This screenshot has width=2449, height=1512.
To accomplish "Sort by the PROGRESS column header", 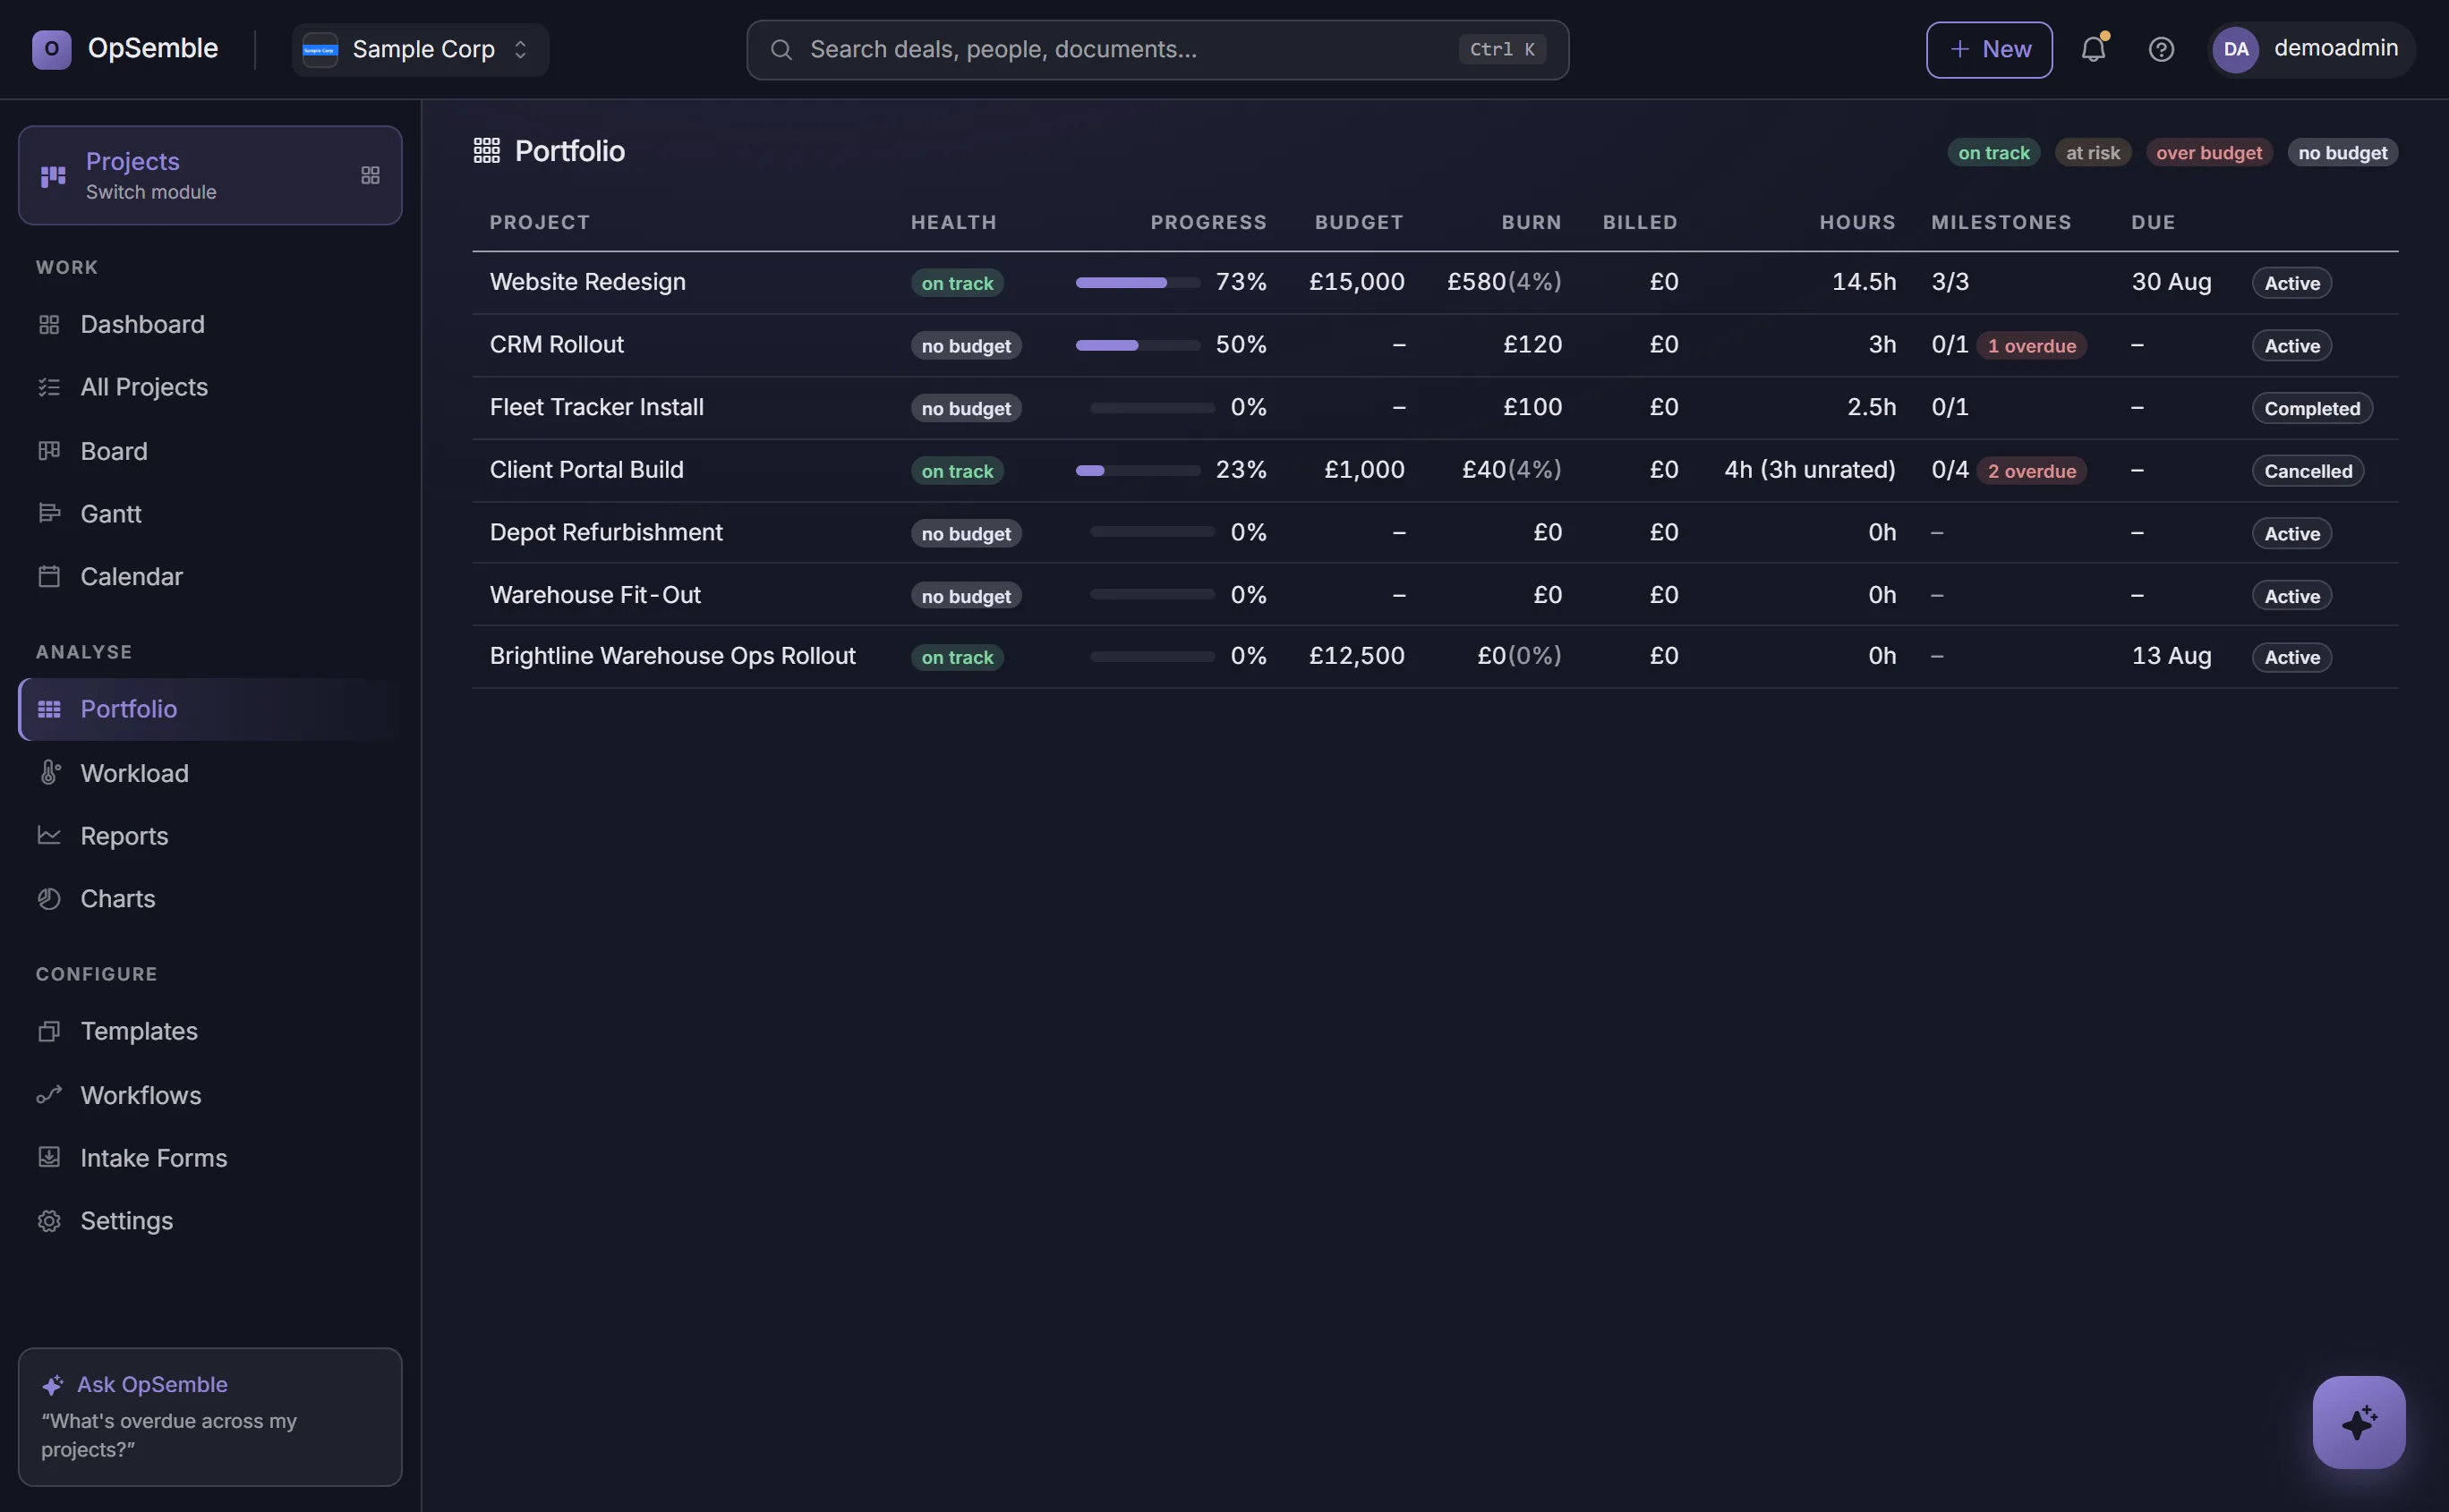I will (1207, 222).
